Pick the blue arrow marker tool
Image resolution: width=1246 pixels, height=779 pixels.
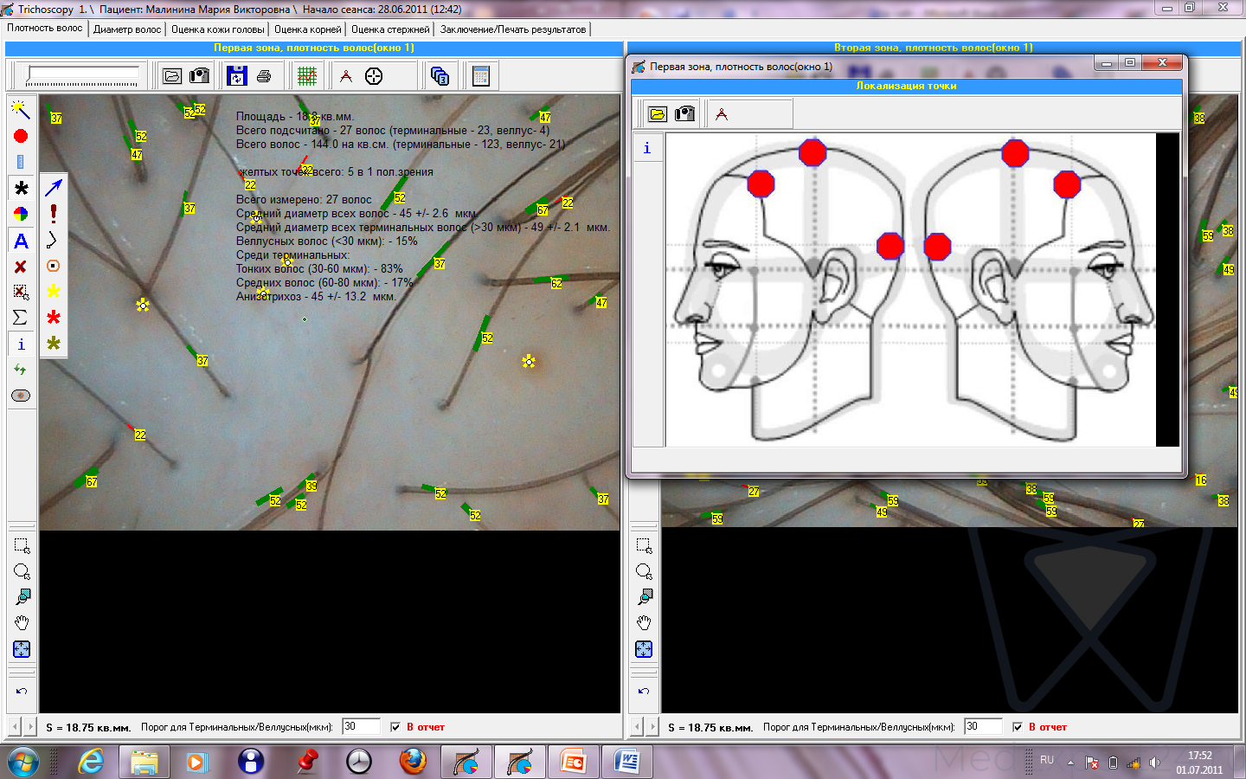pyautogui.click(x=54, y=187)
